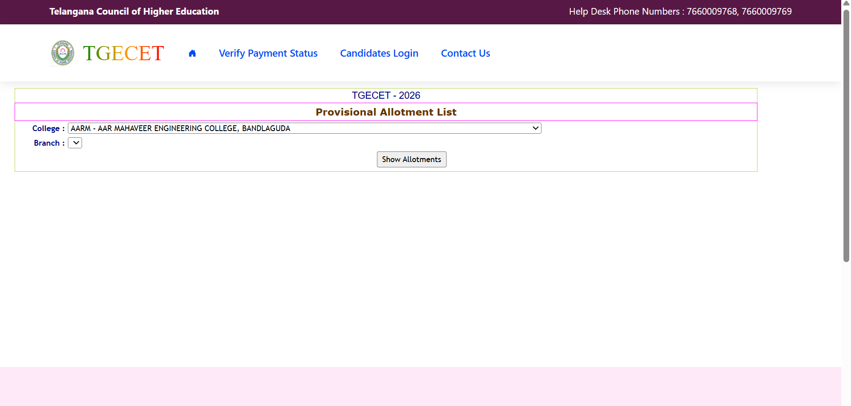Open the Branch dropdown
Viewport: 851px width, 406px height.
pos(75,143)
